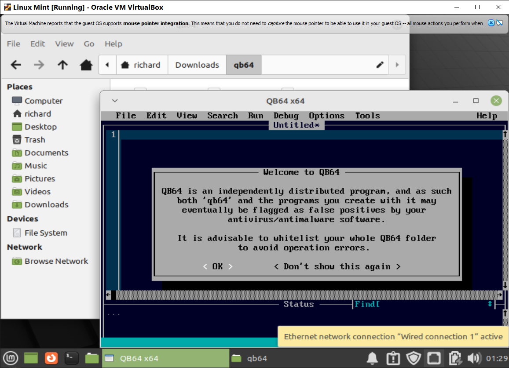509x368 pixels.
Task: Click the path bar left scroll arrow
Action: pos(107,65)
